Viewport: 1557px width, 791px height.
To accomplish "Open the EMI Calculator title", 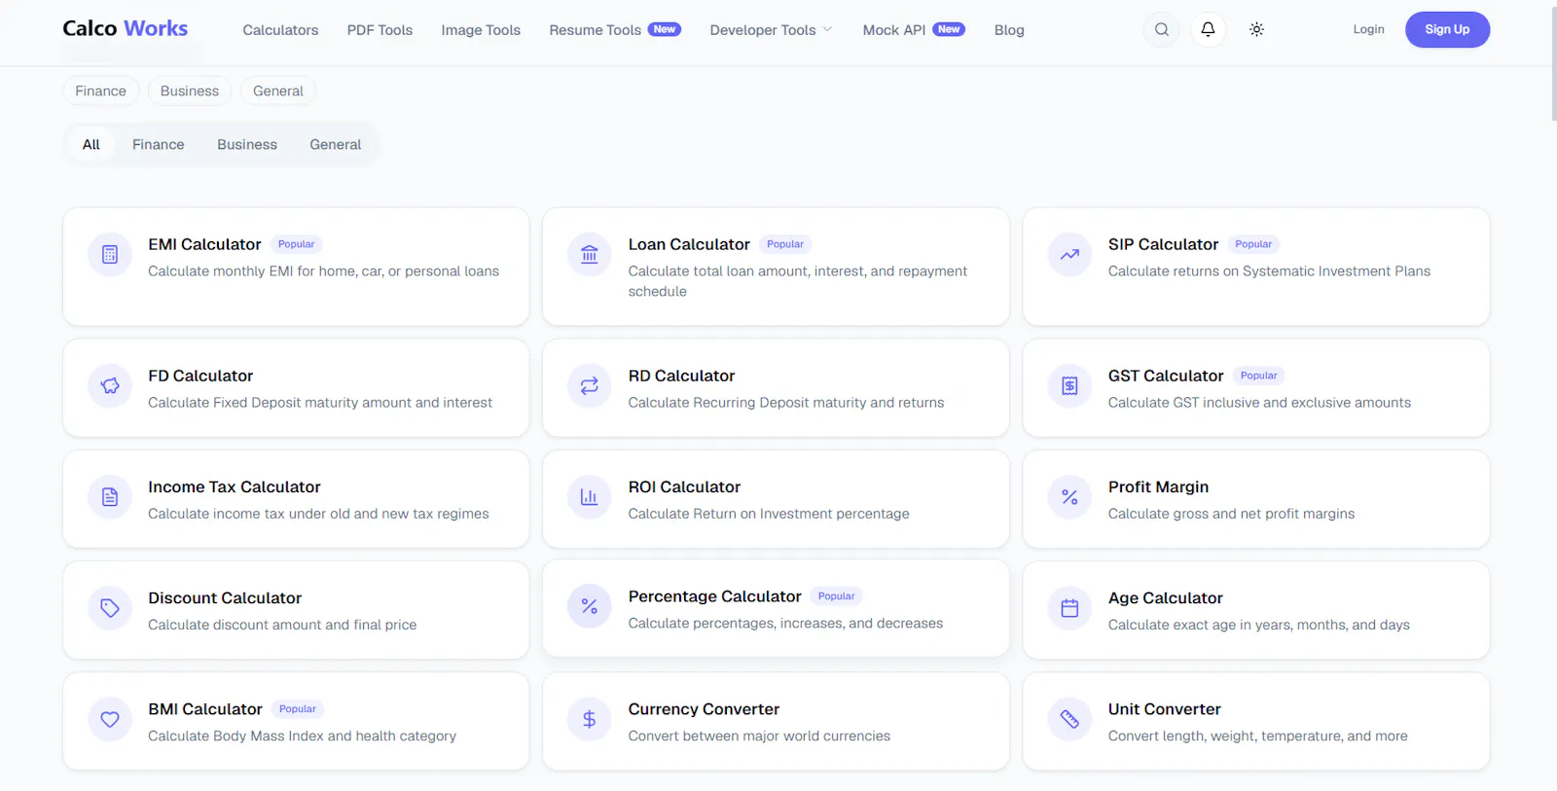I will click(x=204, y=244).
